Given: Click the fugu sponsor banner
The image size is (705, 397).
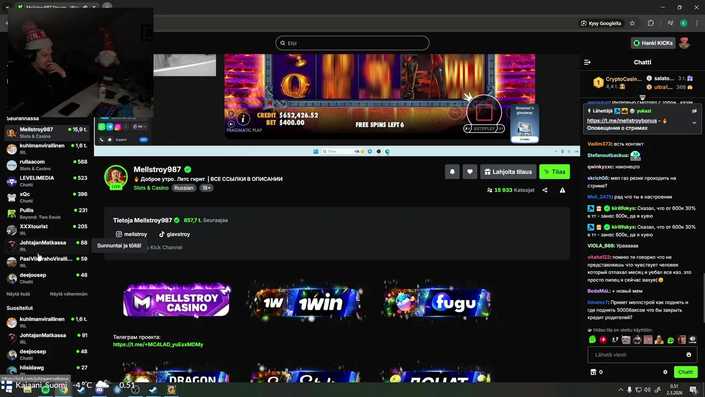Looking at the screenshot, I should point(437,302).
